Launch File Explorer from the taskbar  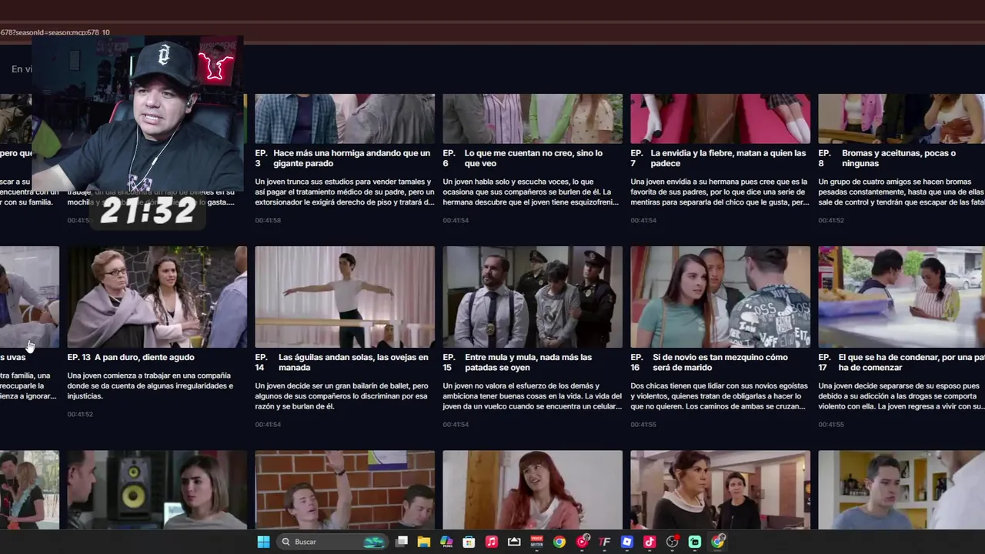[x=424, y=542]
